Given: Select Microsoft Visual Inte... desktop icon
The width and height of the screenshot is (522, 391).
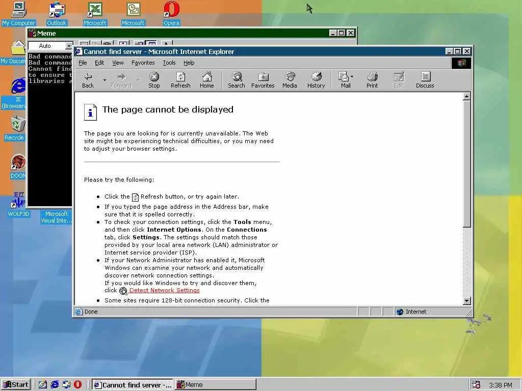Looking at the screenshot, I should click(x=56, y=217).
